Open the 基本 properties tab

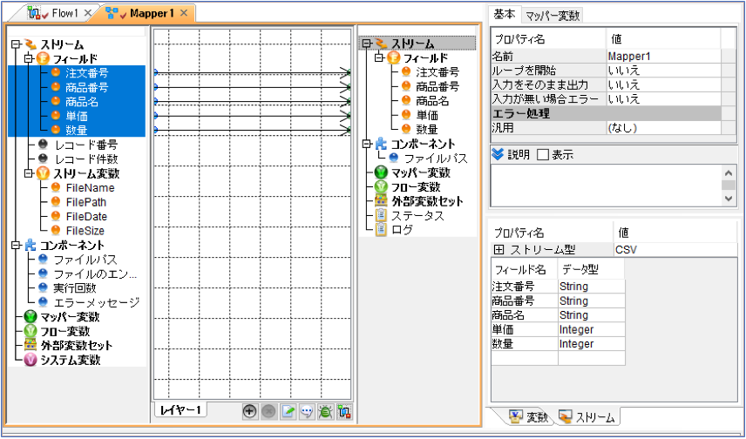(505, 14)
